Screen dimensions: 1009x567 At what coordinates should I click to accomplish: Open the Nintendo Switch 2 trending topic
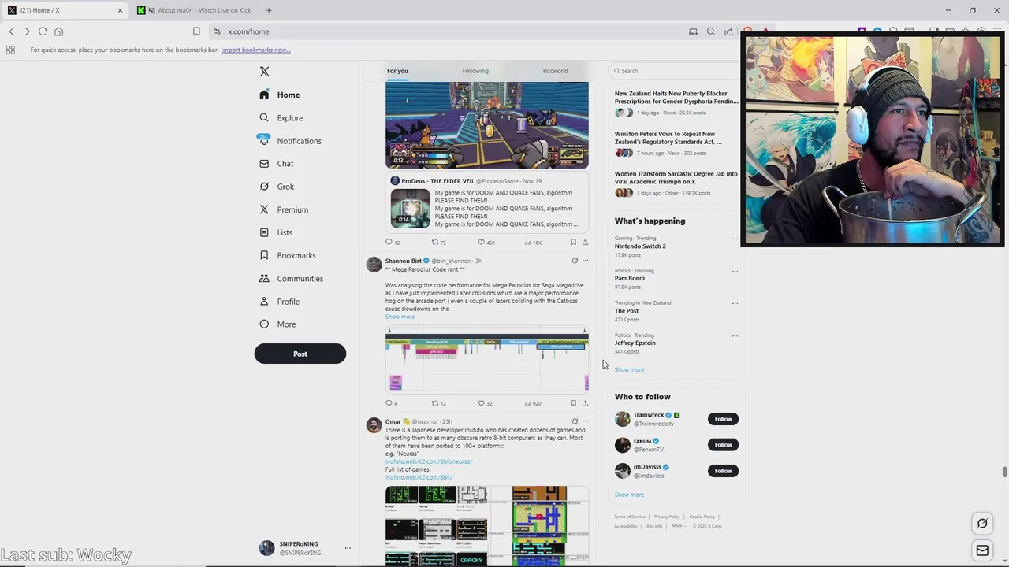pos(640,246)
